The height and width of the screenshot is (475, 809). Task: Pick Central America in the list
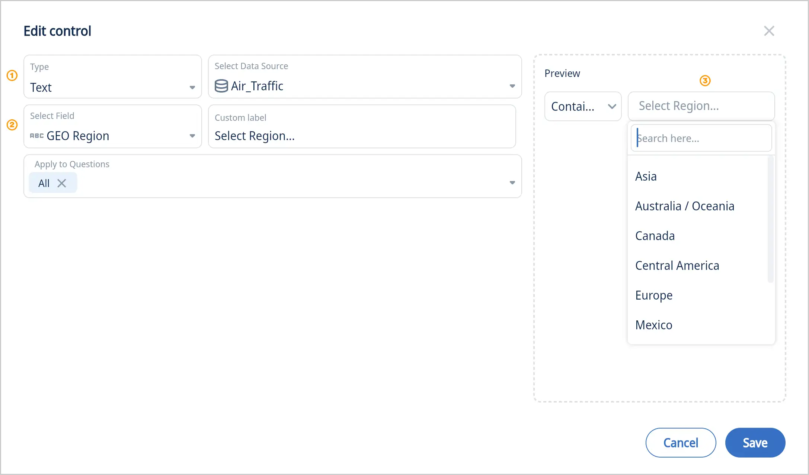click(x=677, y=265)
